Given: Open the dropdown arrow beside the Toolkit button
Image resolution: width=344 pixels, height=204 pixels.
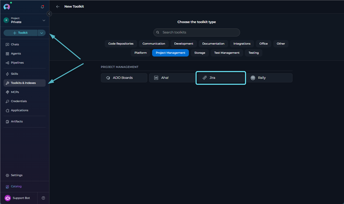Looking at the screenshot, I should [x=42, y=33].
